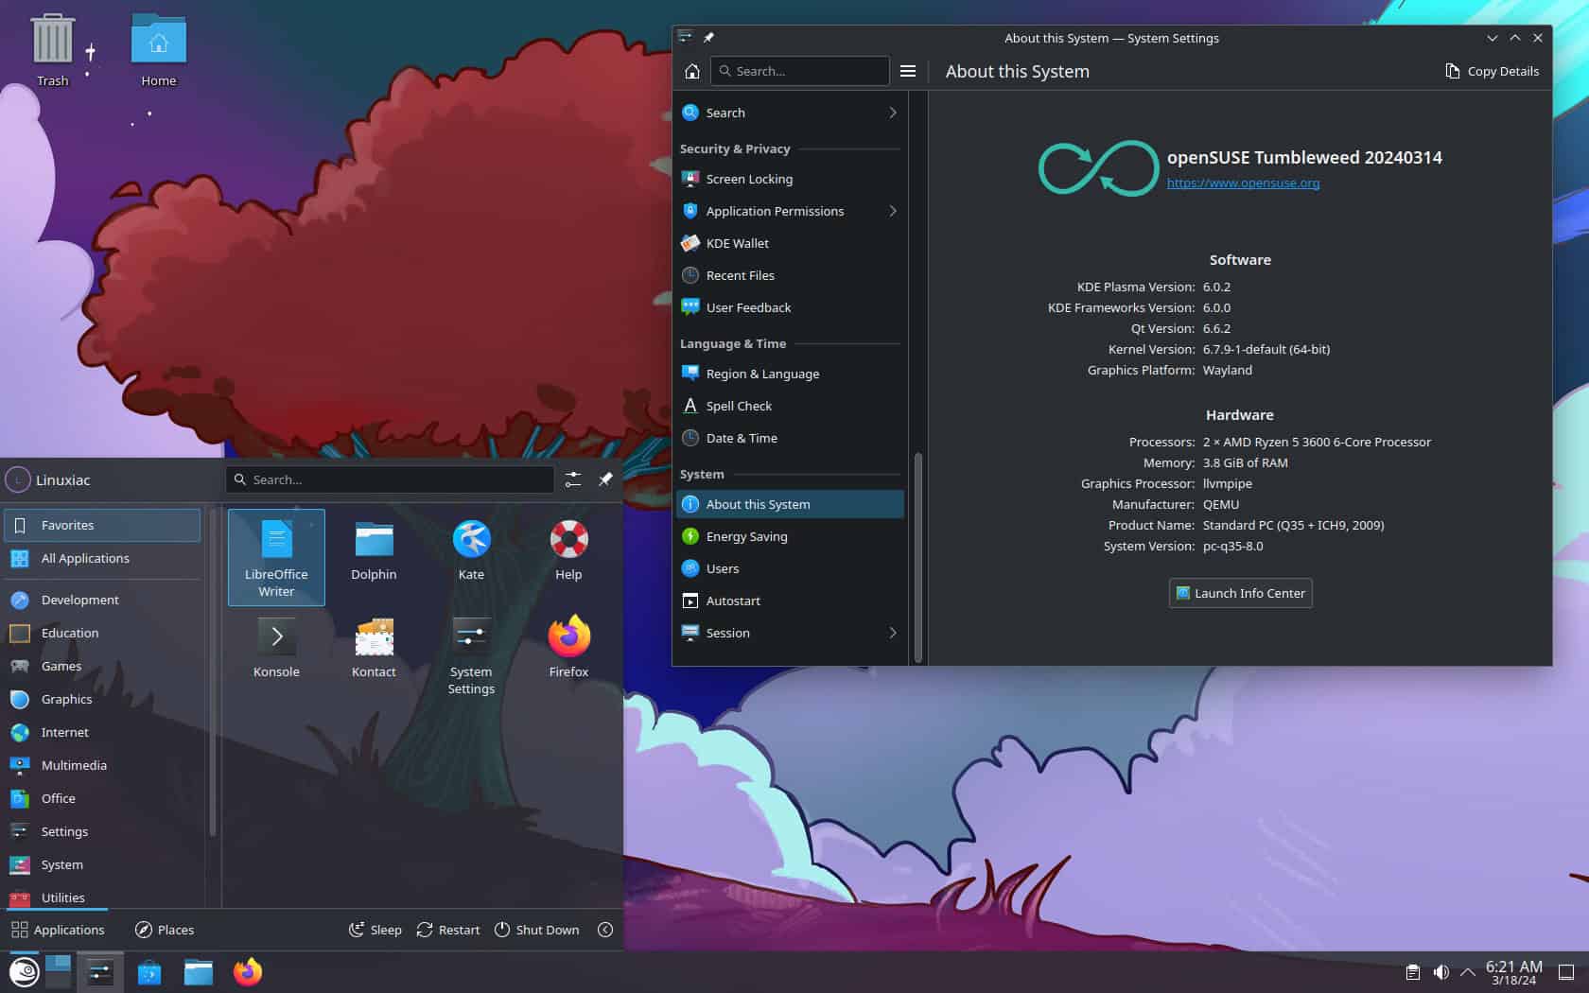Viewport: 1589px width, 993px height.
Task: Switch to the Places tab
Action: (164, 930)
